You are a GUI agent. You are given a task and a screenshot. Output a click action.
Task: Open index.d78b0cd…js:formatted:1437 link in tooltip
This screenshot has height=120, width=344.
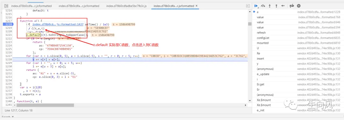tap(58, 24)
